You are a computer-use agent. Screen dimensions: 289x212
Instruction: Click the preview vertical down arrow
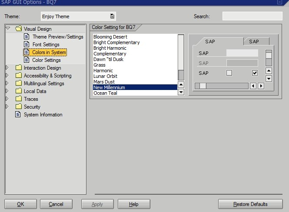click(269, 79)
